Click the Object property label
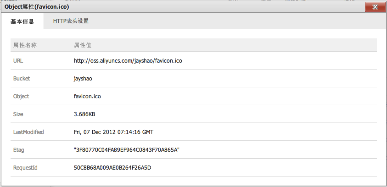 point(21,96)
